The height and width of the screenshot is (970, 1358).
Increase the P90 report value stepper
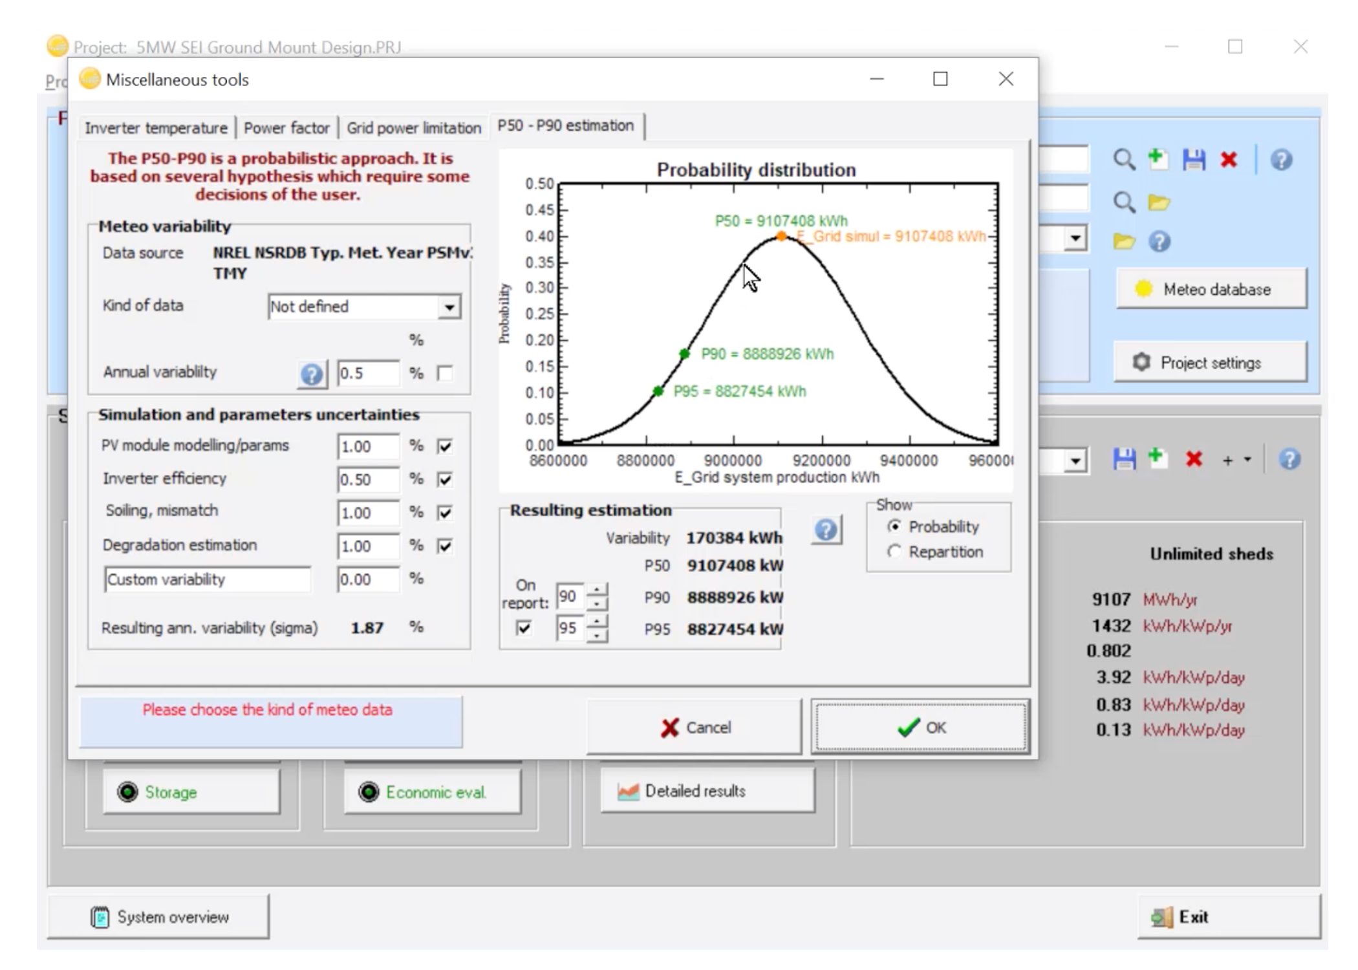click(x=597, y=590)
